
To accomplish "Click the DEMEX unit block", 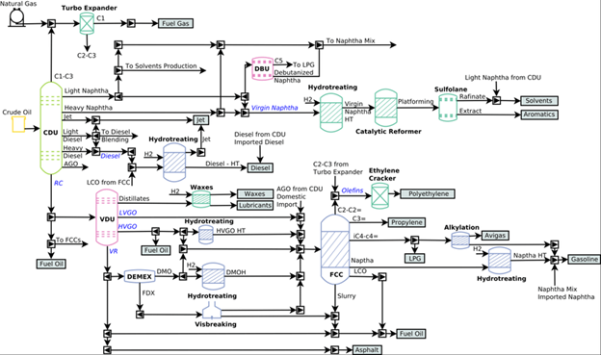I will click(139, 276).
